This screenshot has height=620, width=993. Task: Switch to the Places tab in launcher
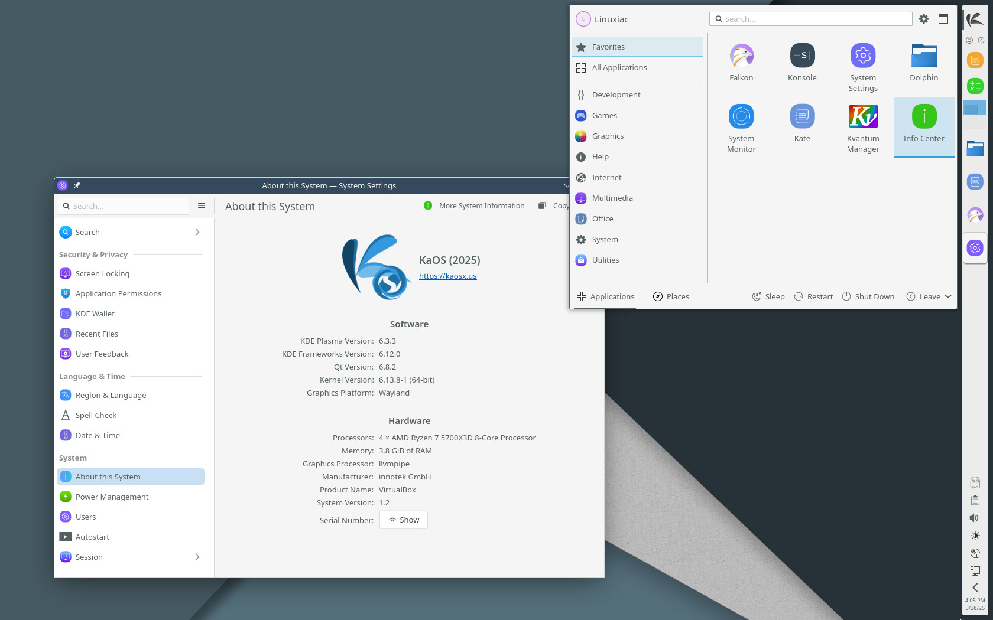671,296
